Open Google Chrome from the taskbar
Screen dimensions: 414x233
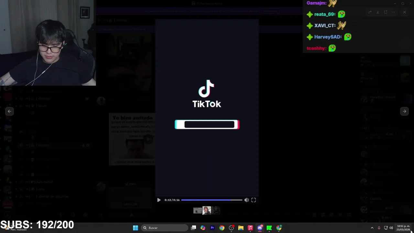pos(222,228)
